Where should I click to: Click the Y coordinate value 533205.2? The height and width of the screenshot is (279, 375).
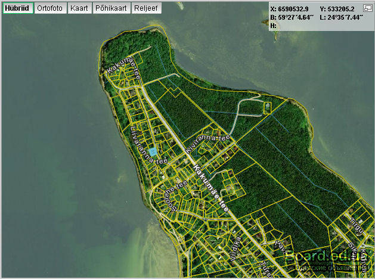[x=340, y=10]
